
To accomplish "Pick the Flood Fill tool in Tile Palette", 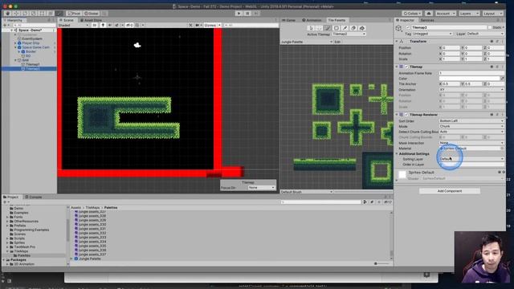I will click(x=362, y=28).
